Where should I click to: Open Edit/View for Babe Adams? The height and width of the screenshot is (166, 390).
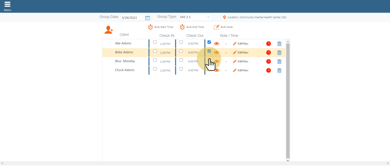point(240,52)
